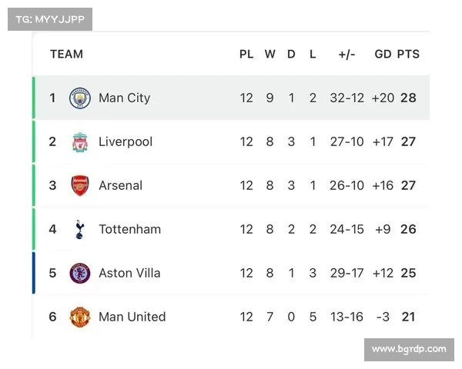Click the PL column header
462x369 pixels.
(x=246, y=54)
